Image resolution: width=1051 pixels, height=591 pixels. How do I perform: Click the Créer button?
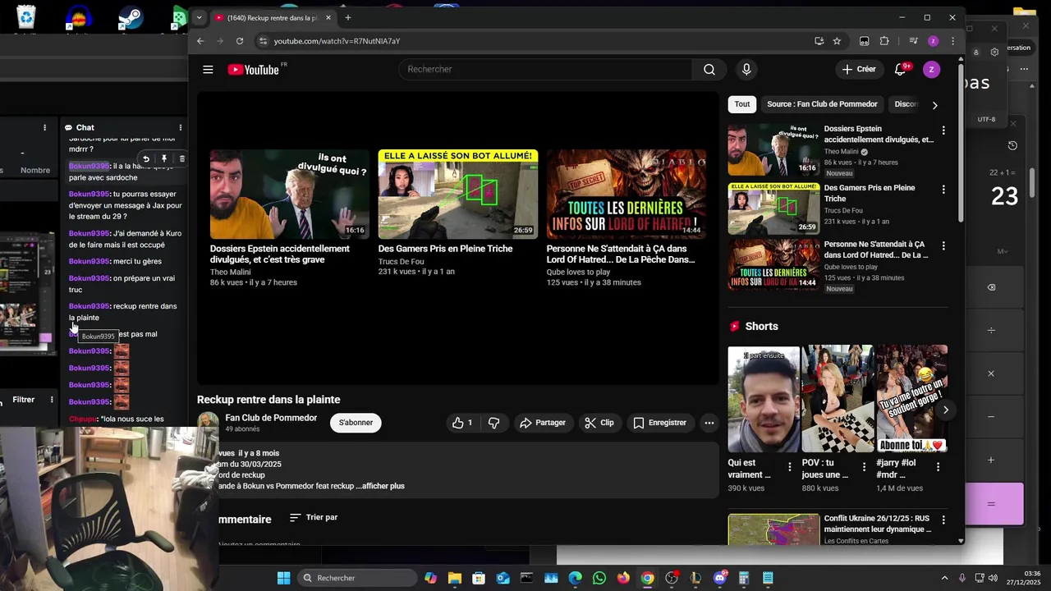tap(859, 70)
